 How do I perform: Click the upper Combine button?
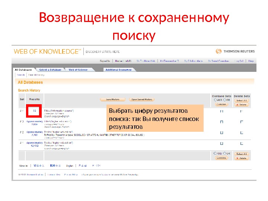click(x=221, y=104)
